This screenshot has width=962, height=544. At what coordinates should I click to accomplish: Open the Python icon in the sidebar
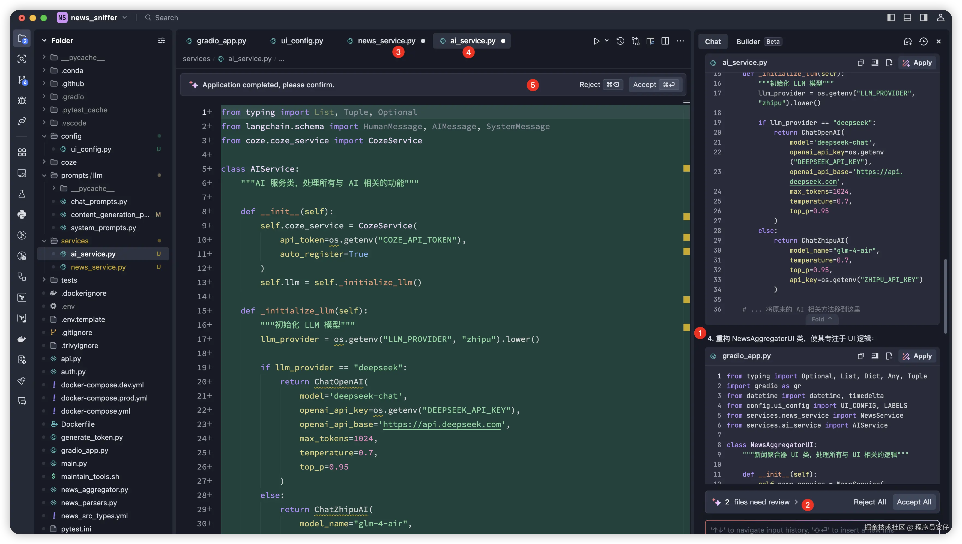[x=22, y=214]
